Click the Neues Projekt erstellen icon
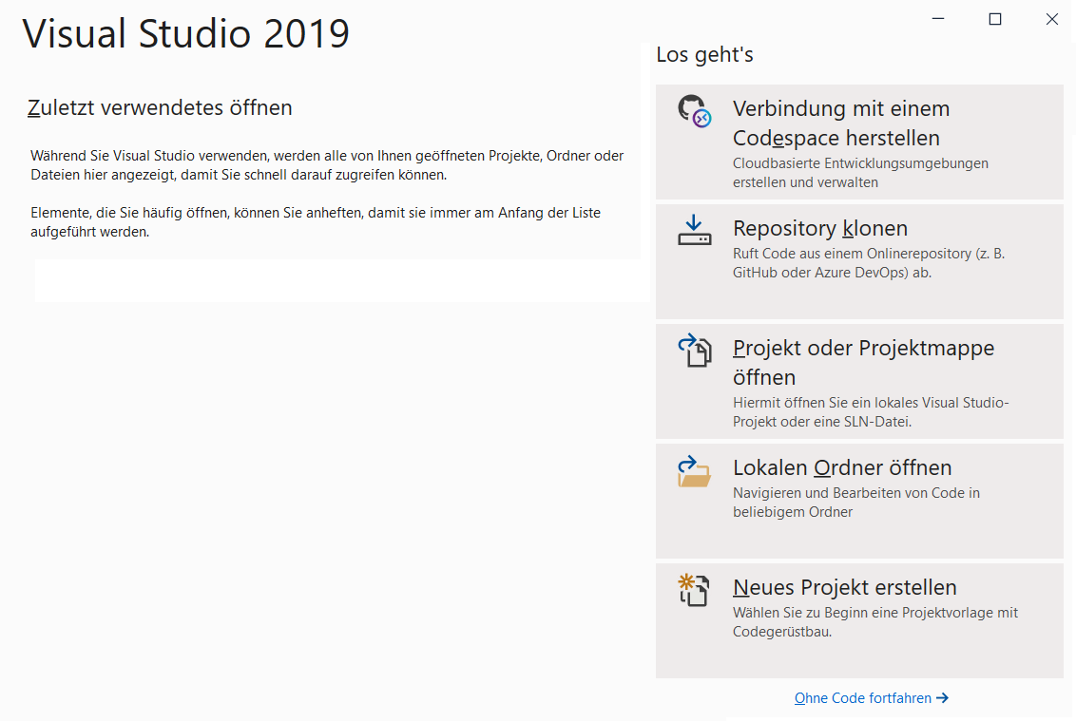1076x722 pixels. pos(694,591)
